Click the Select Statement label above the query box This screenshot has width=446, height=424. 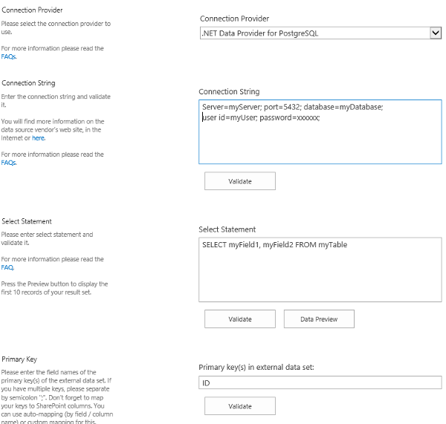tap(227, 229)
